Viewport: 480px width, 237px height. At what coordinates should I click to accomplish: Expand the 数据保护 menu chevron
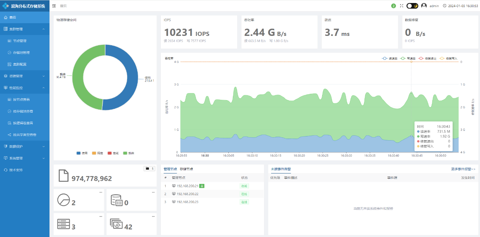click(x=43, y=147)
